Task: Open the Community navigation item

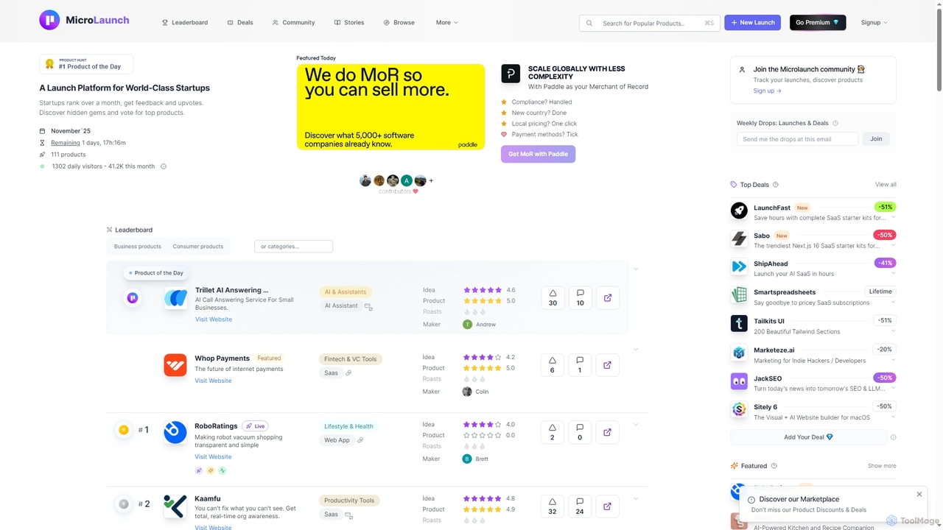Action: (293, 23)
